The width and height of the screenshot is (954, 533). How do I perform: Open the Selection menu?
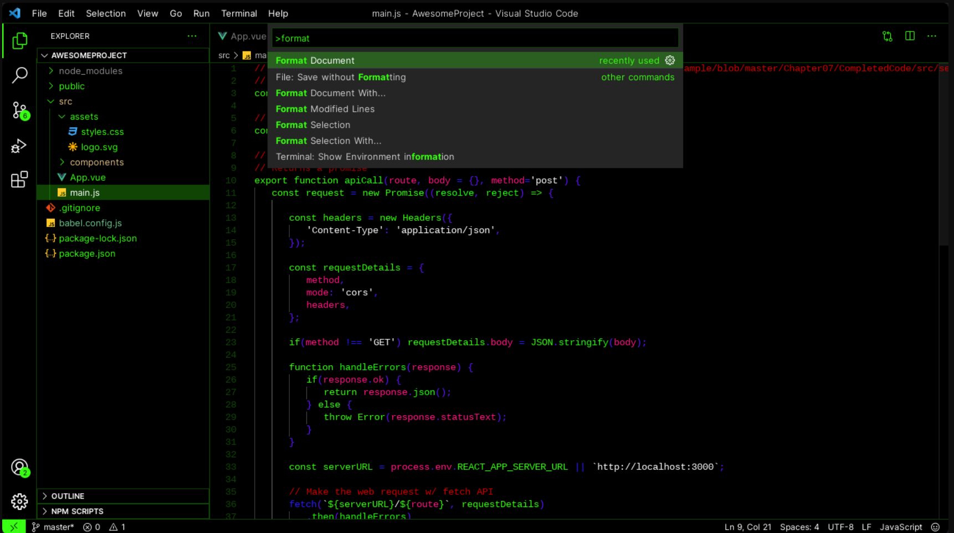click(106, 13)
